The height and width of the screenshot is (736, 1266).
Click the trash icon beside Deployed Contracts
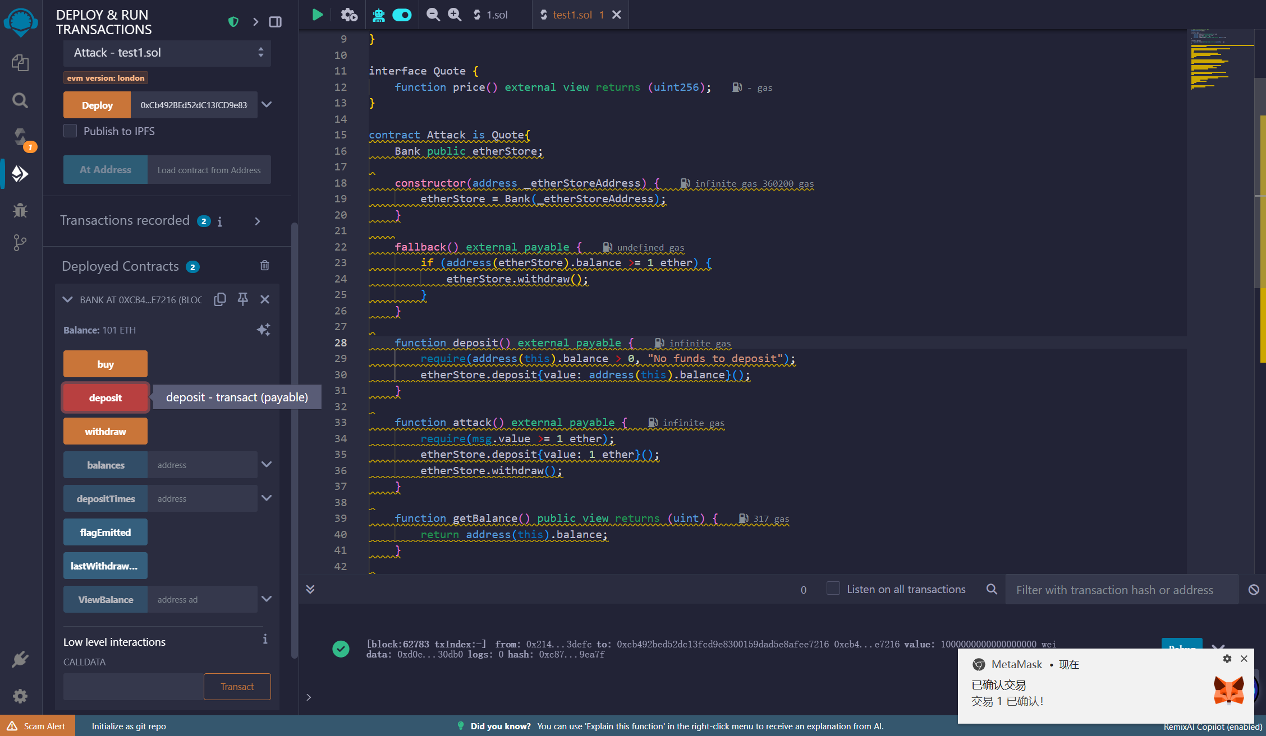pos(265,266)
